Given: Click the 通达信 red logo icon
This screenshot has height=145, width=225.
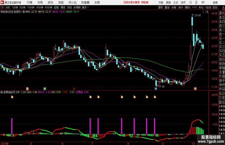Looking at the screenshot, I should [2, 2].
